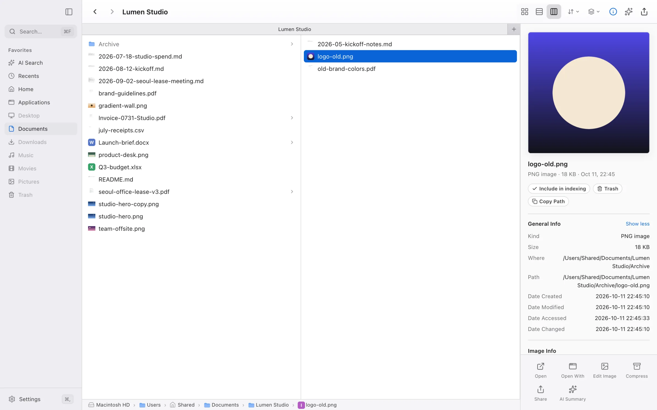Open Applications in the sidebar
Image resolution: width=657 pixels, height=410 pixels.
[x=41, y=102]
